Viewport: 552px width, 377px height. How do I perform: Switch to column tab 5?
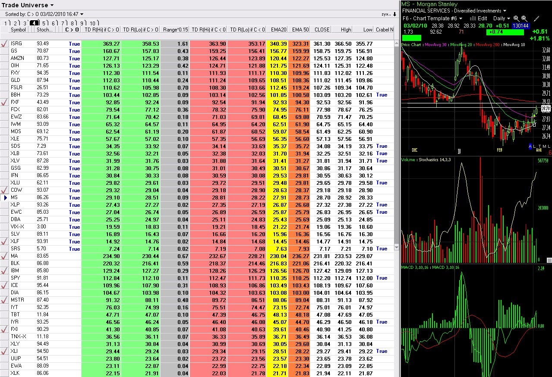pyautogui.click(x=44, y=23)
